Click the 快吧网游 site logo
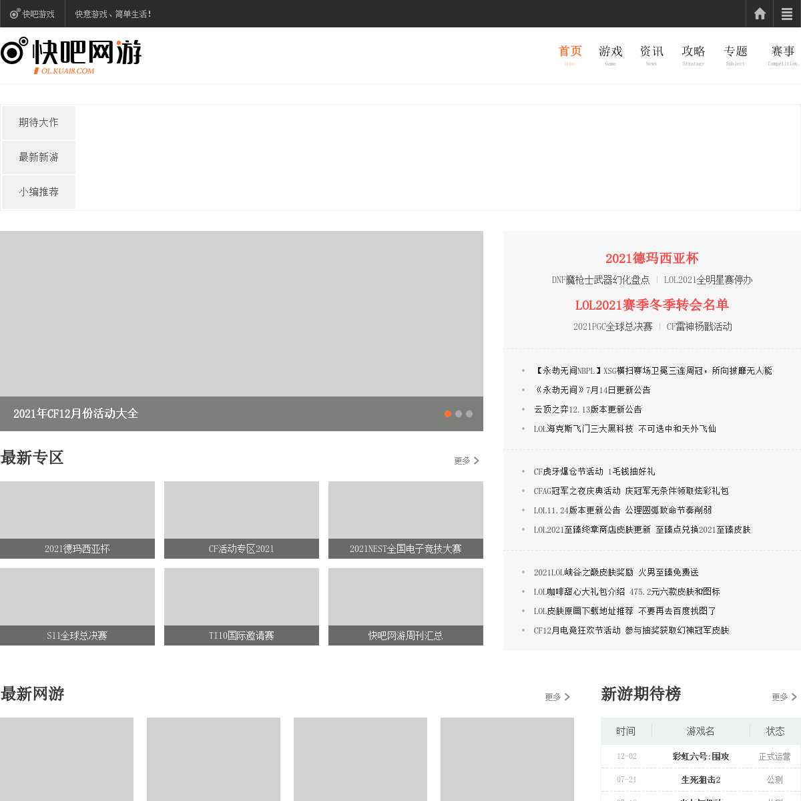The height and width of the screenshot is (801, 801). tap(71, 55)
